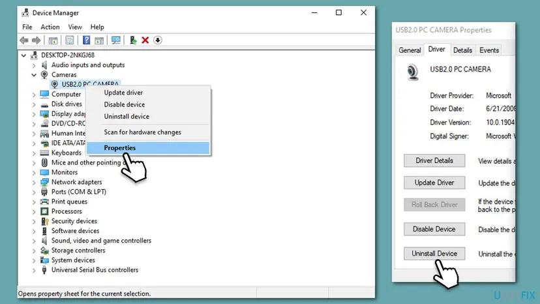Click the Disable device down-arrow icon

(158, 40)
